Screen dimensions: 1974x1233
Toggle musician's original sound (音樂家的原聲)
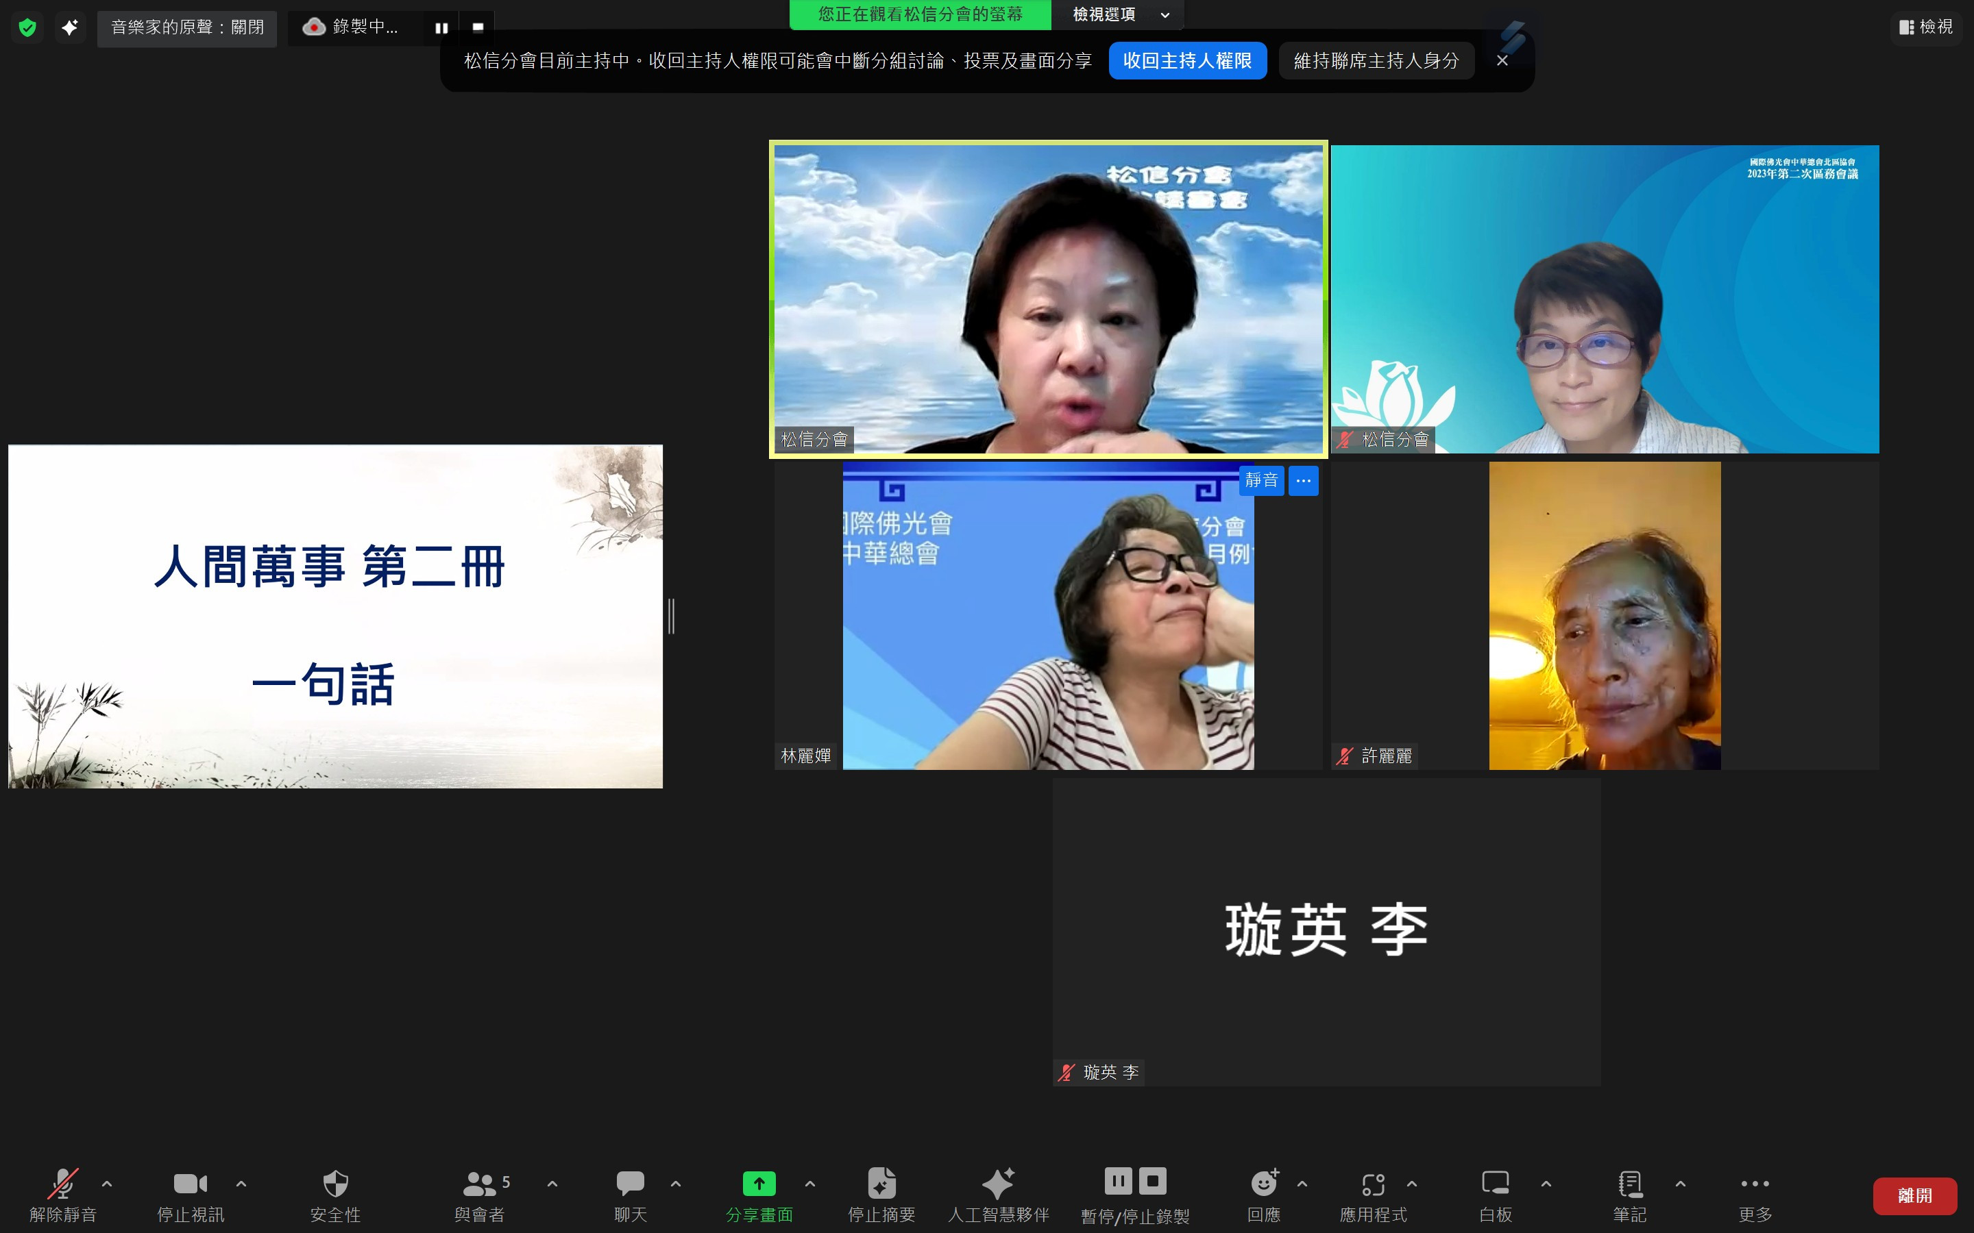coord(187,27)
